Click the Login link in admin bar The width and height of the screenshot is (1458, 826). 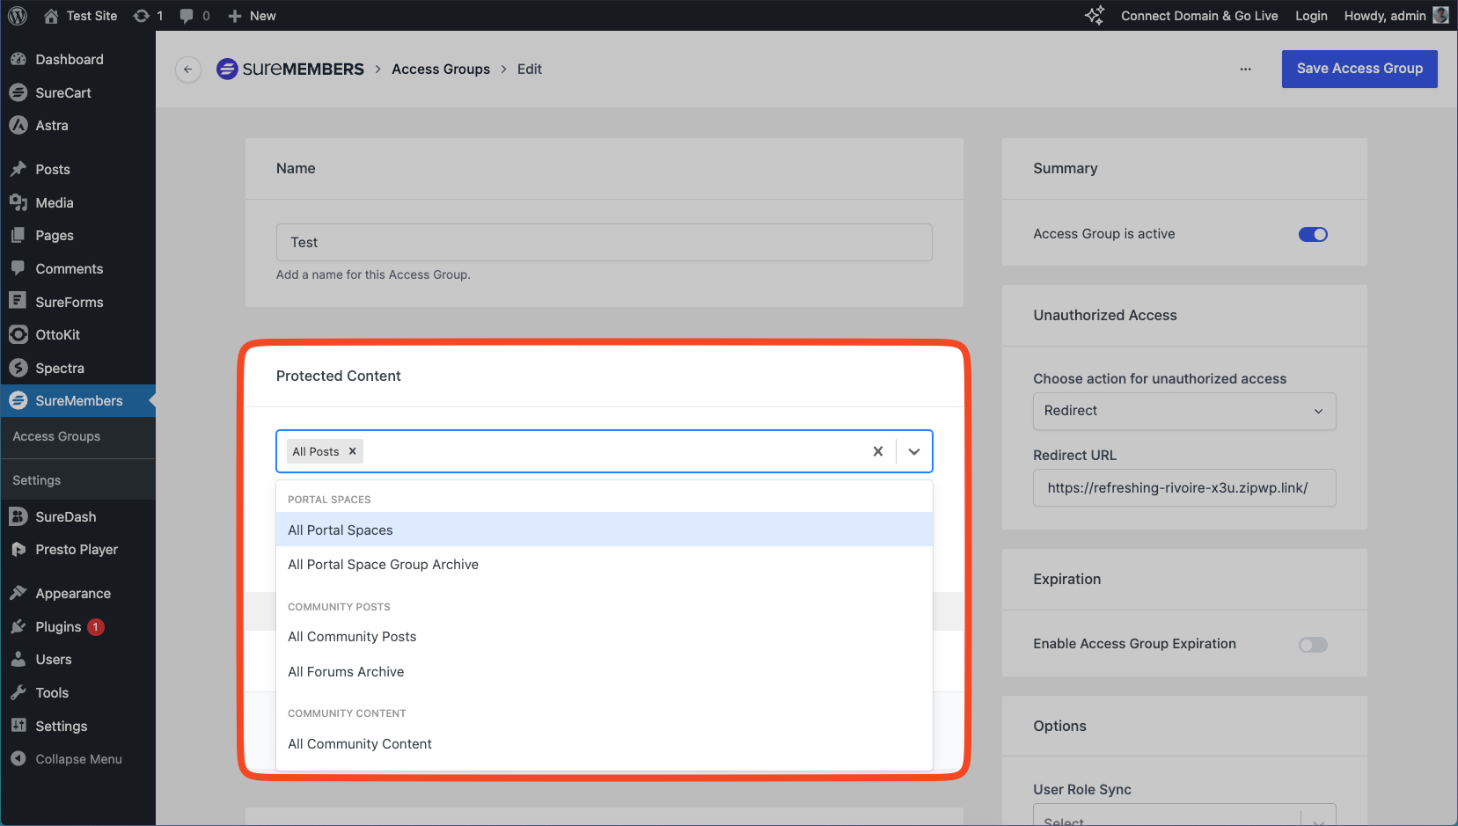click(1311, 16)
